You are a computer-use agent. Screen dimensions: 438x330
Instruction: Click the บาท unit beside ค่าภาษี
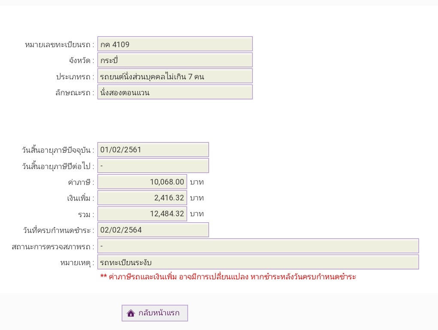click(197, 182)
